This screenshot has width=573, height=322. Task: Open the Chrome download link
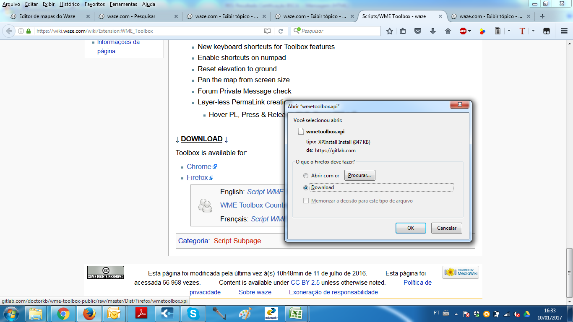pyautogui.click(x=199, y=166)
